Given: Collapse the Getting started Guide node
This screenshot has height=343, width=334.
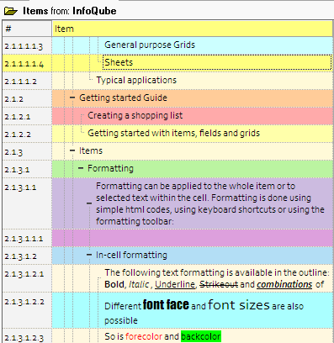Looking at the screenshot, I should [x=72, y=98].
